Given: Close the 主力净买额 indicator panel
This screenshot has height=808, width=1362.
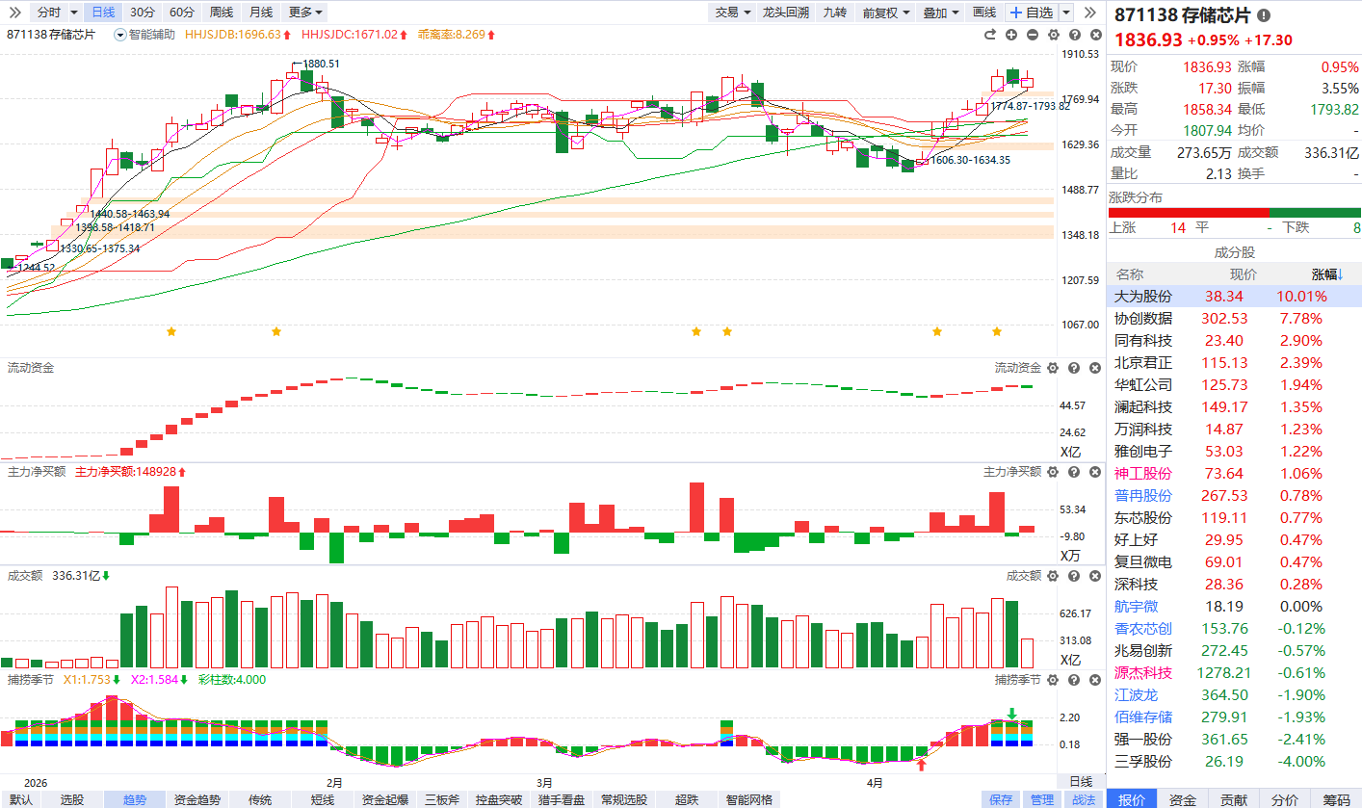Looking at the screenshot, I should click(1095, 472).
